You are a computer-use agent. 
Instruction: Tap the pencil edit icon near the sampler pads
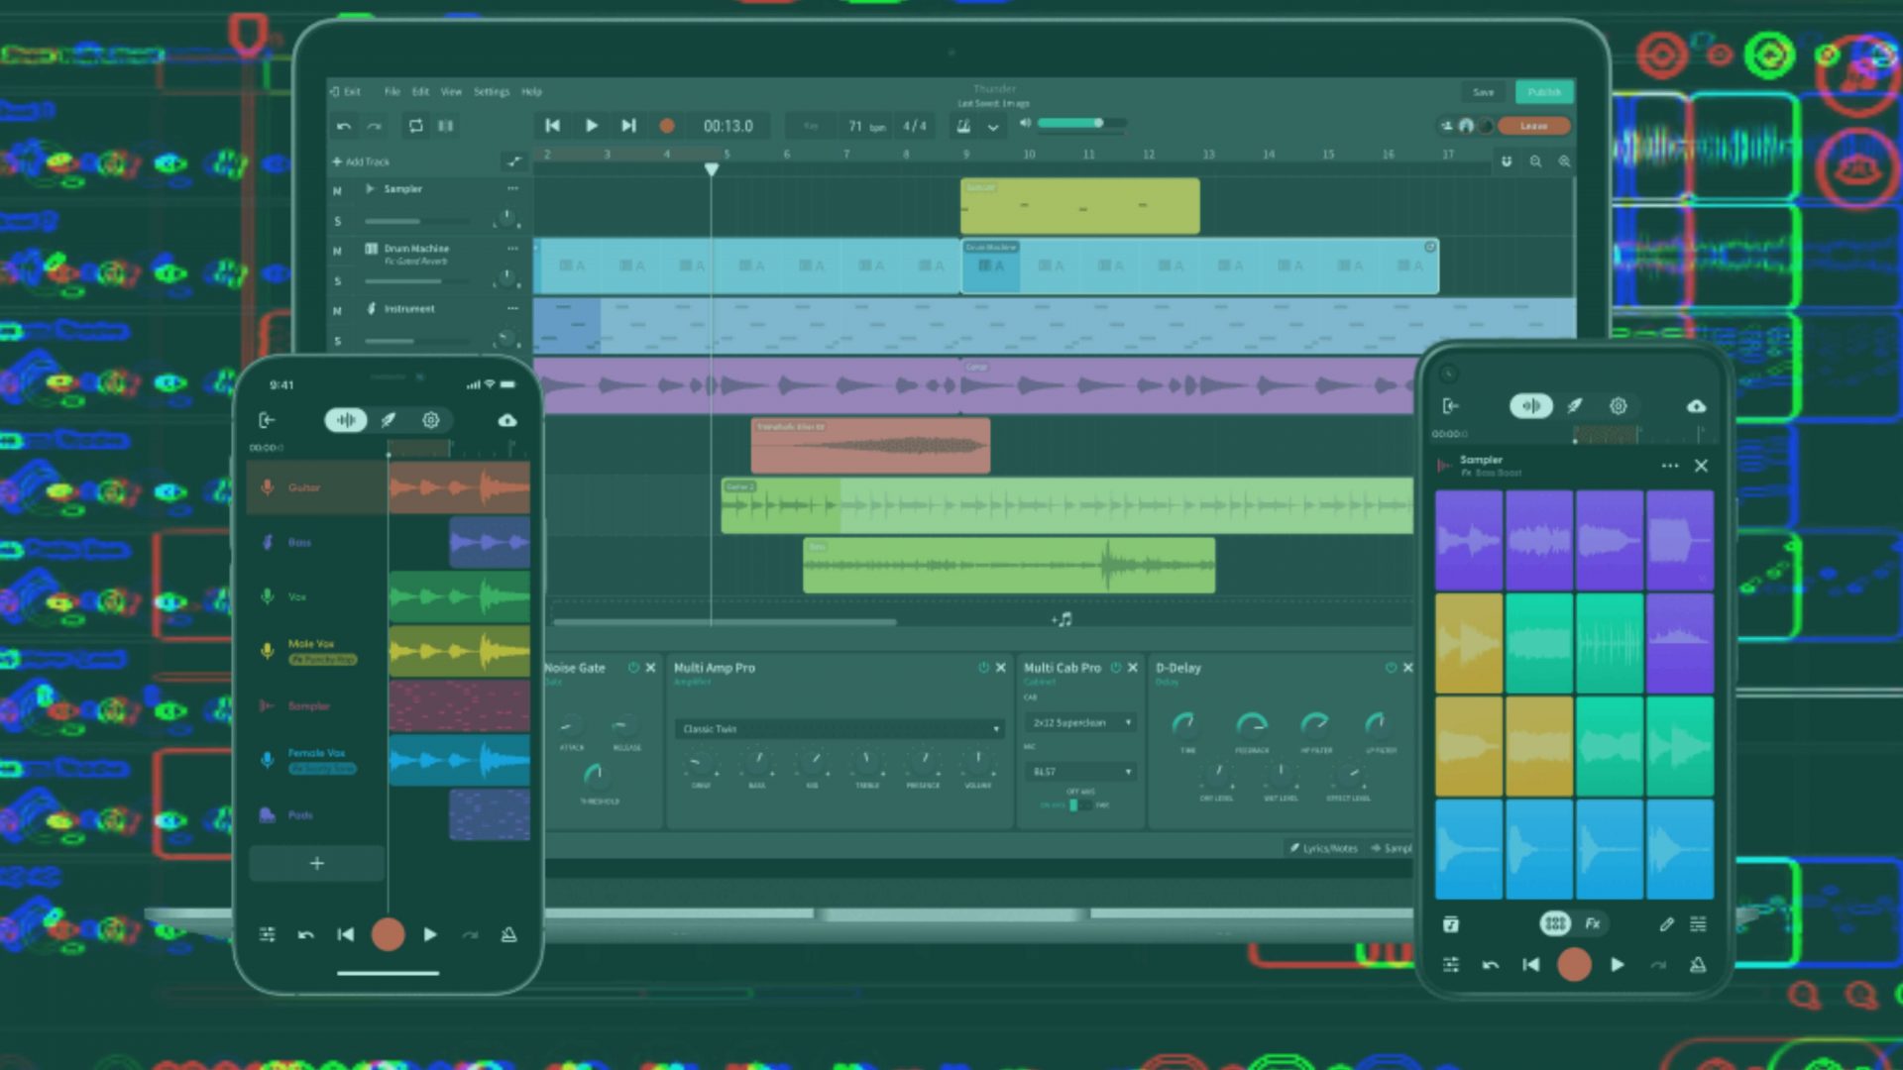tap(1666, 923)
